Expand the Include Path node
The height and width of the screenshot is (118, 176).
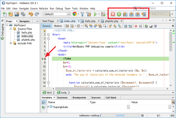tap(11, 43)
